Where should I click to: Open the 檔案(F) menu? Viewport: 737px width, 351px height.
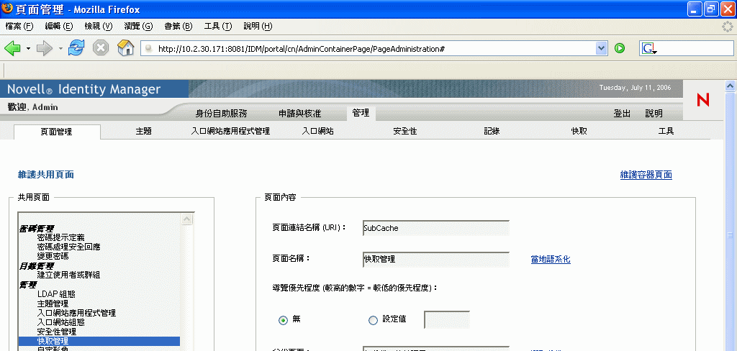pyautogui.click(x=19, y=27)
